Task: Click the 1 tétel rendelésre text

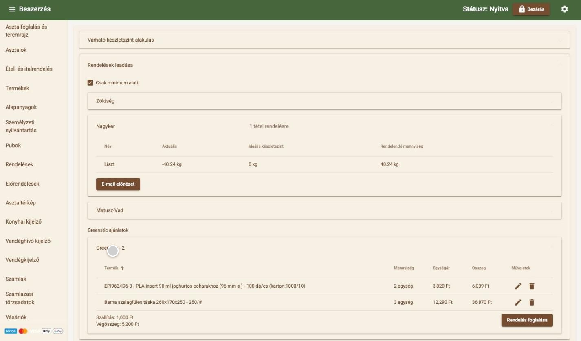Action: pos(269,126)
